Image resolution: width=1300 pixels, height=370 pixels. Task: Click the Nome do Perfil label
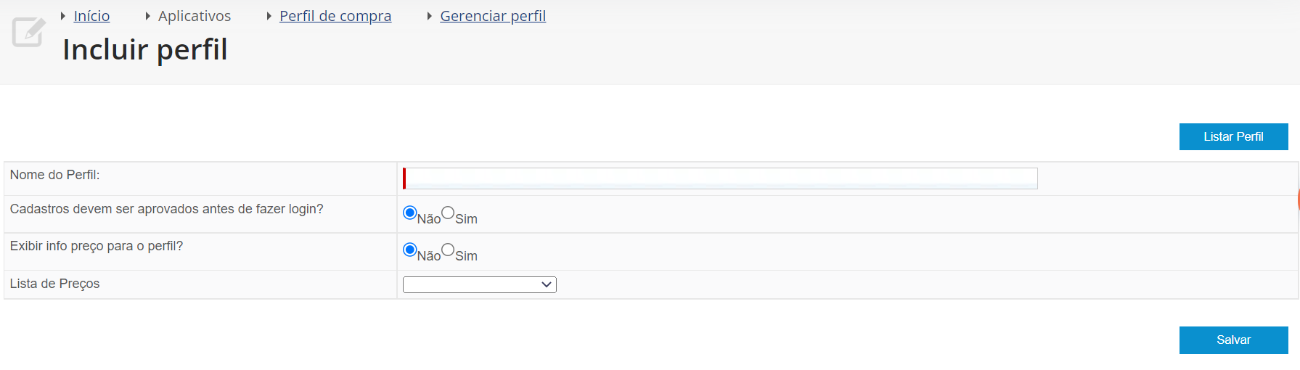point(55,175)
